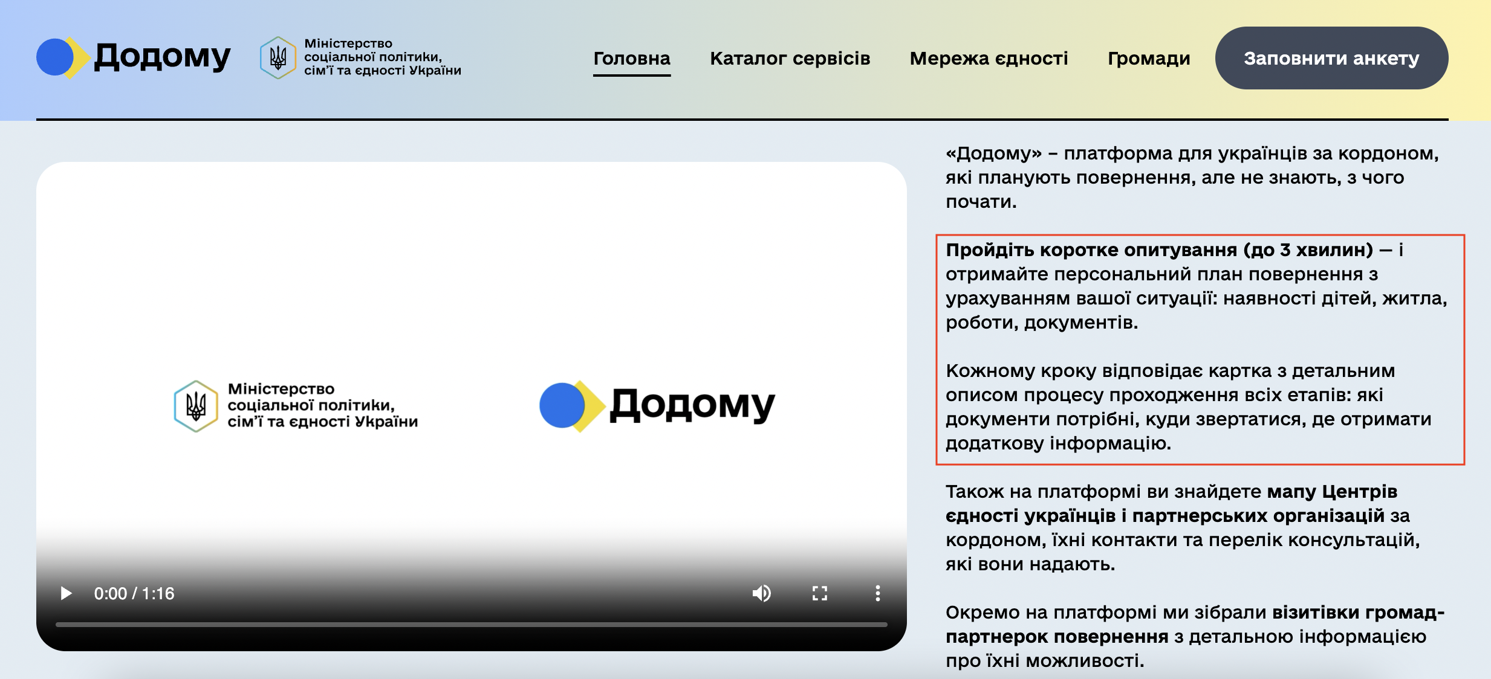This screenshot has width=1491, height=679.
Task: Enter video fullscreen mode
Action: (x=819, y=593)
